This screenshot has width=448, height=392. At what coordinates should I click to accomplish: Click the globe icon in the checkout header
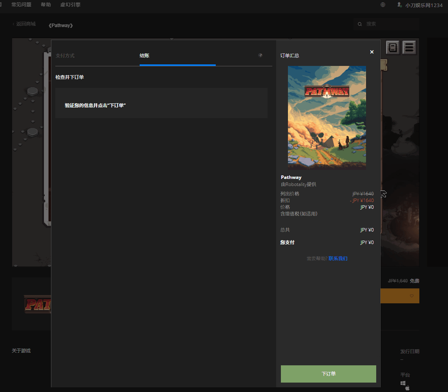(260, 55)
